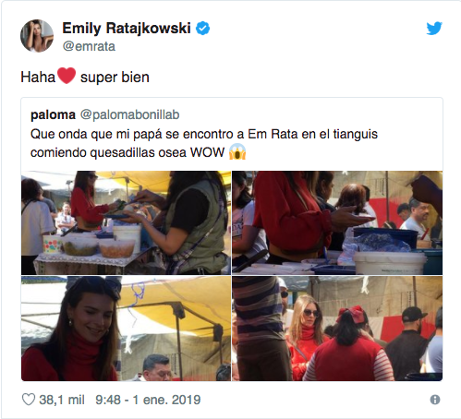This screenshot has width=461, height=419.
Task: Like the tweet via heart icon
Action: coord(29,400)
